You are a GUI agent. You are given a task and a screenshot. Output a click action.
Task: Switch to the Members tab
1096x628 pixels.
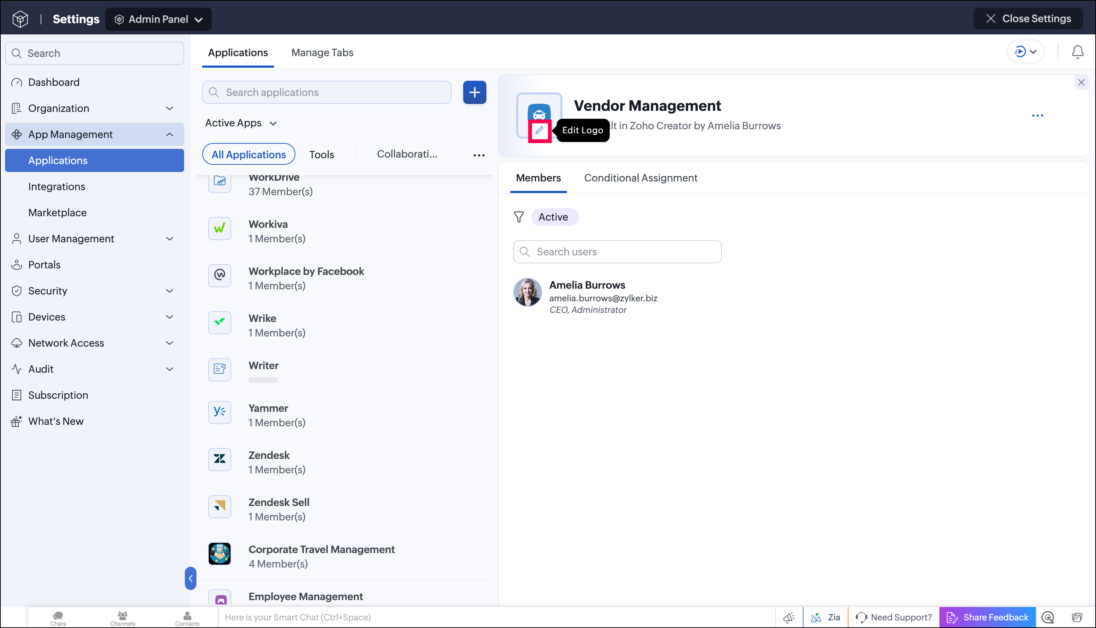pyautogui.click(x=538, y=178)
